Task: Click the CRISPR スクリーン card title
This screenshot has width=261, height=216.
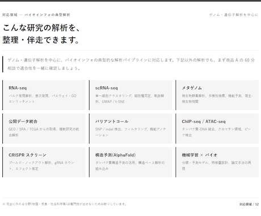Action: pyautogui.click(x=27, y=155)
